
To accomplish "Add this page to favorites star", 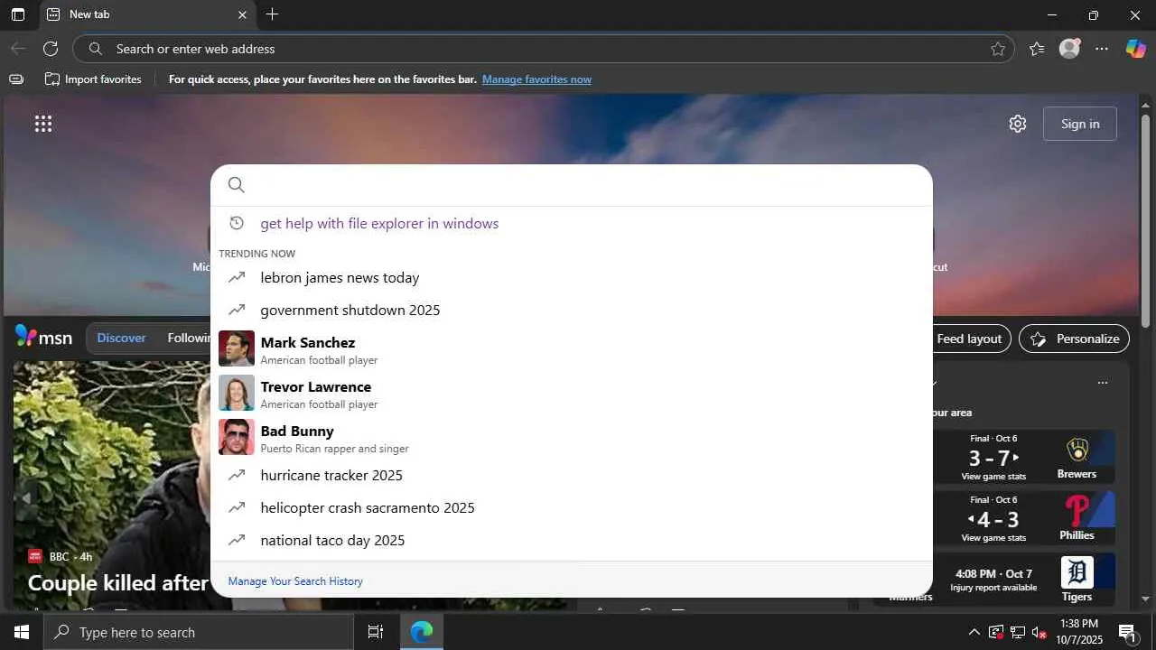I will pyautogui.click(x=998, y=49).
